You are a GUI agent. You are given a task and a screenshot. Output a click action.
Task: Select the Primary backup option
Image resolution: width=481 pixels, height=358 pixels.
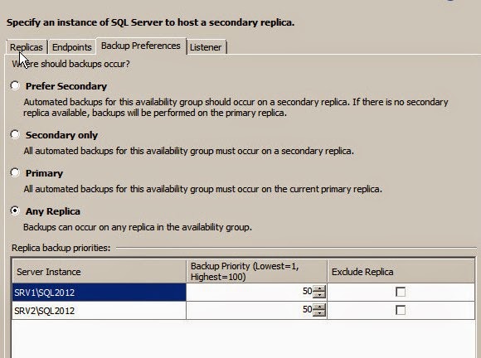point(15,172)
